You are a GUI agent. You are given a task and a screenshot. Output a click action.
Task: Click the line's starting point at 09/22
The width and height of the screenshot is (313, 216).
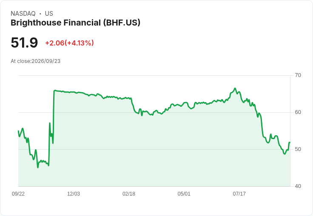pyautogui.click(x=18, y=131)
